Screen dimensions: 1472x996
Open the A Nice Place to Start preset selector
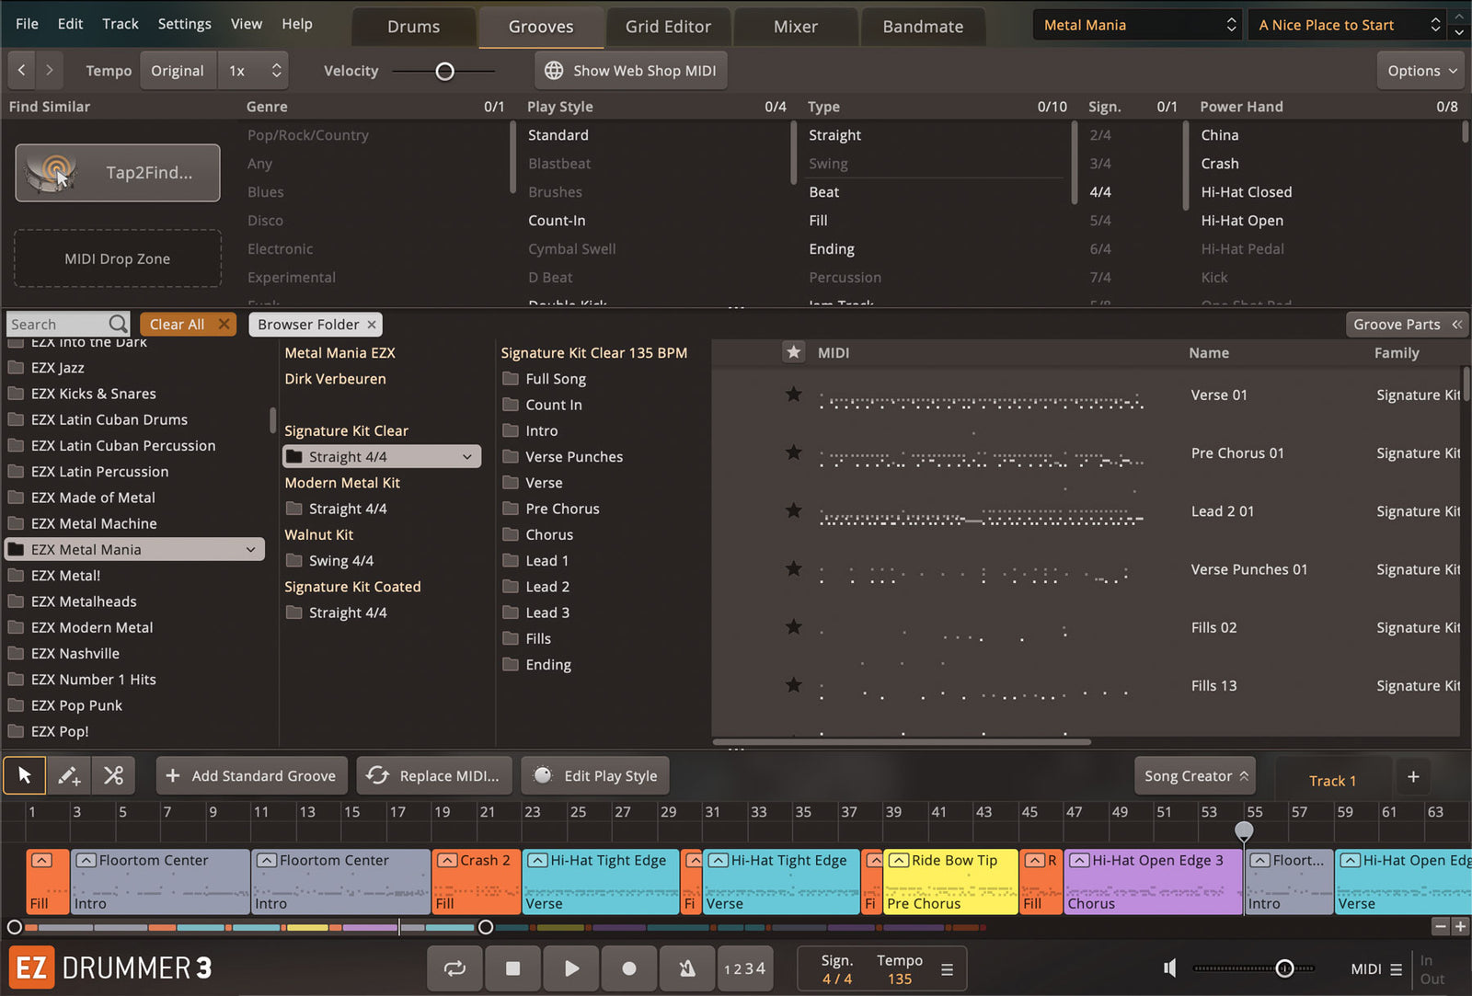pos(1347,25)
